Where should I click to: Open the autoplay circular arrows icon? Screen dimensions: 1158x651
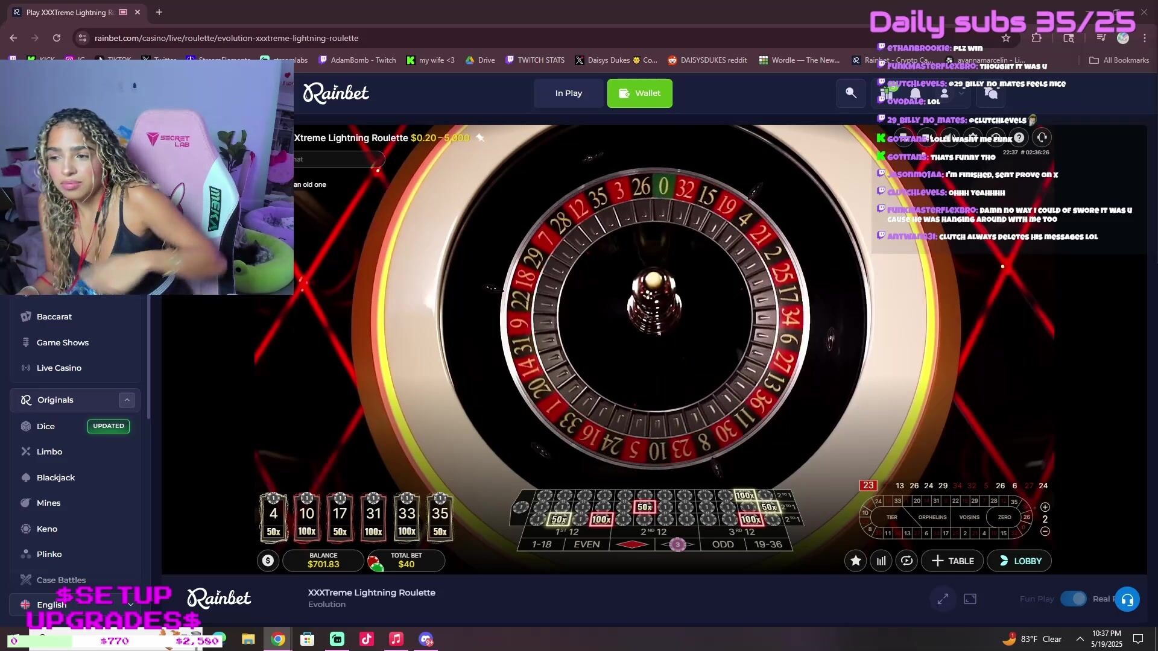[906, 561]
